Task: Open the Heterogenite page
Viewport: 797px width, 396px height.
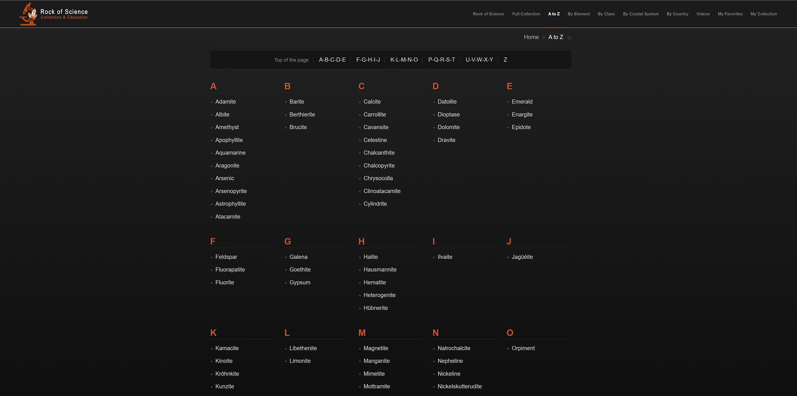Action: (x=379, y=295)
